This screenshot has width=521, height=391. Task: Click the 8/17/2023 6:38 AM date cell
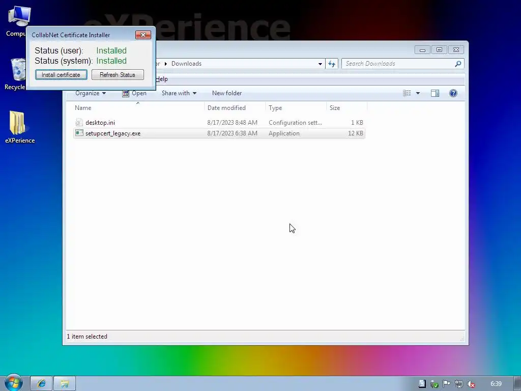click(x=232, y=133)
